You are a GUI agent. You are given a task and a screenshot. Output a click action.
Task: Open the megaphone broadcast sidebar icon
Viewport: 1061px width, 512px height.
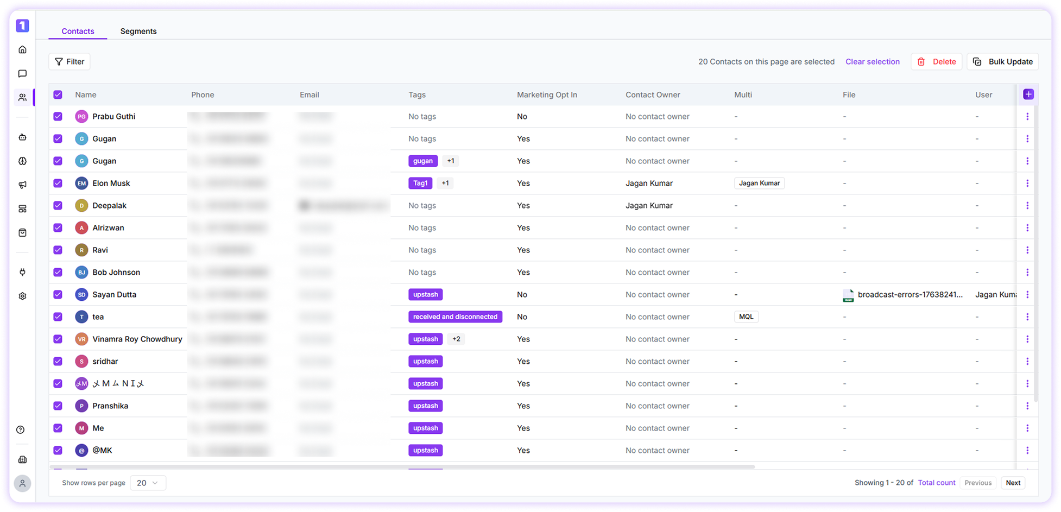click(22, 185)
